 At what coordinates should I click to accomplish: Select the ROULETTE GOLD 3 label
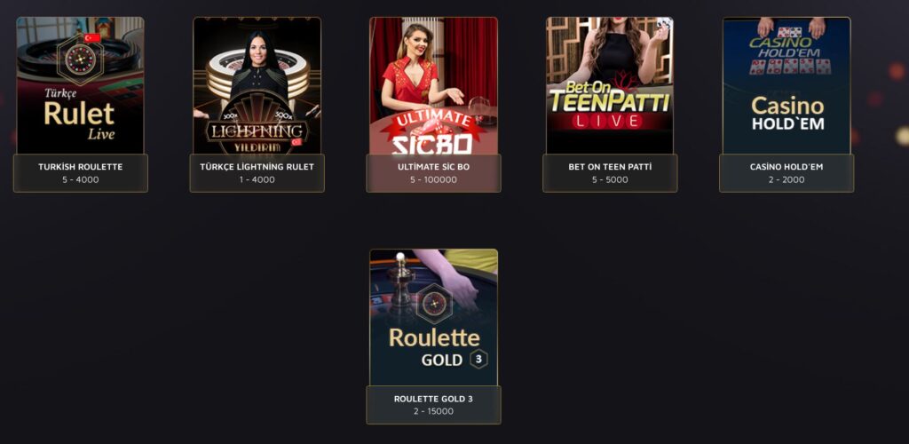433,399
